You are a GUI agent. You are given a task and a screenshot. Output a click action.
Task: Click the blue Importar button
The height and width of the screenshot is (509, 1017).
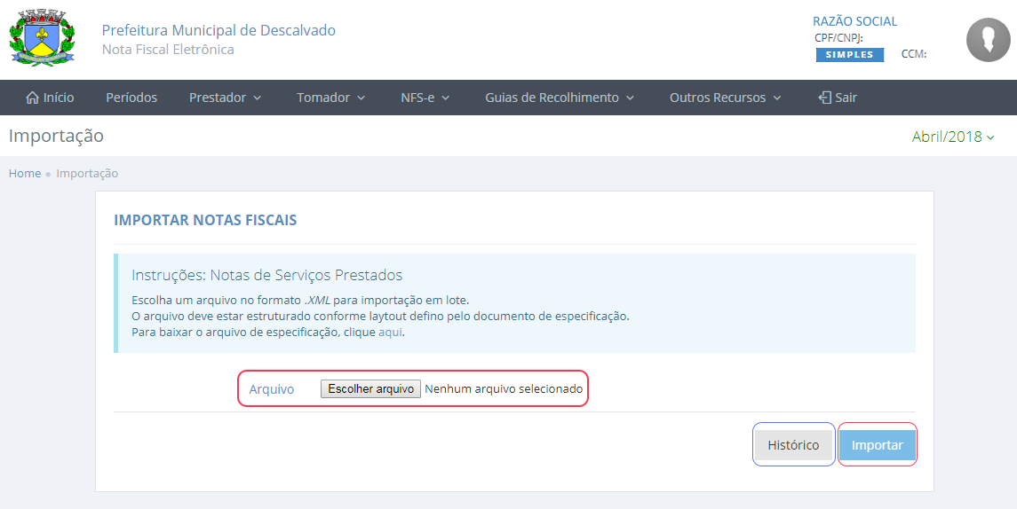point(877,445)
